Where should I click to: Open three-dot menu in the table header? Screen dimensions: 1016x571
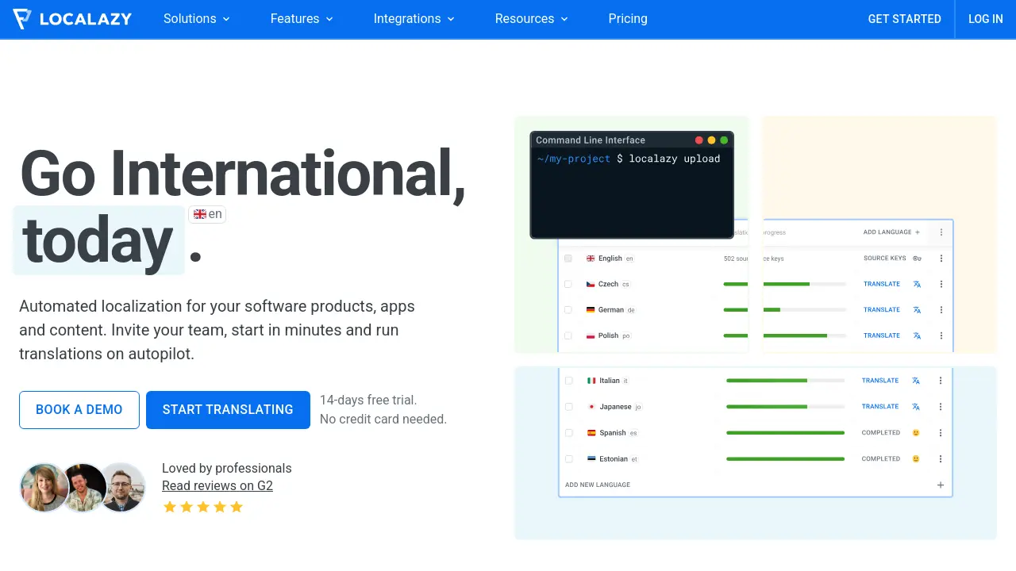(941, 232)
